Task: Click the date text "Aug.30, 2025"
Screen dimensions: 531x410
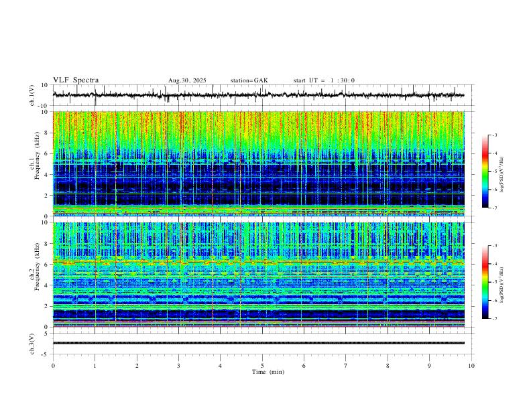Action: 187,80
